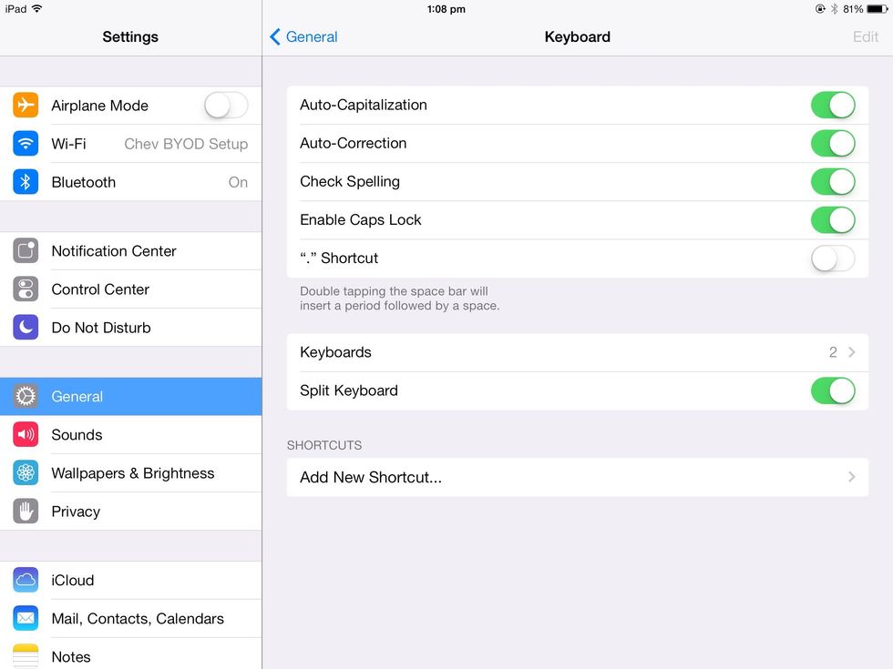Select Mail, Contacts, Calendars in sidebar
893x669 pixels.
(x=137, y=618)
